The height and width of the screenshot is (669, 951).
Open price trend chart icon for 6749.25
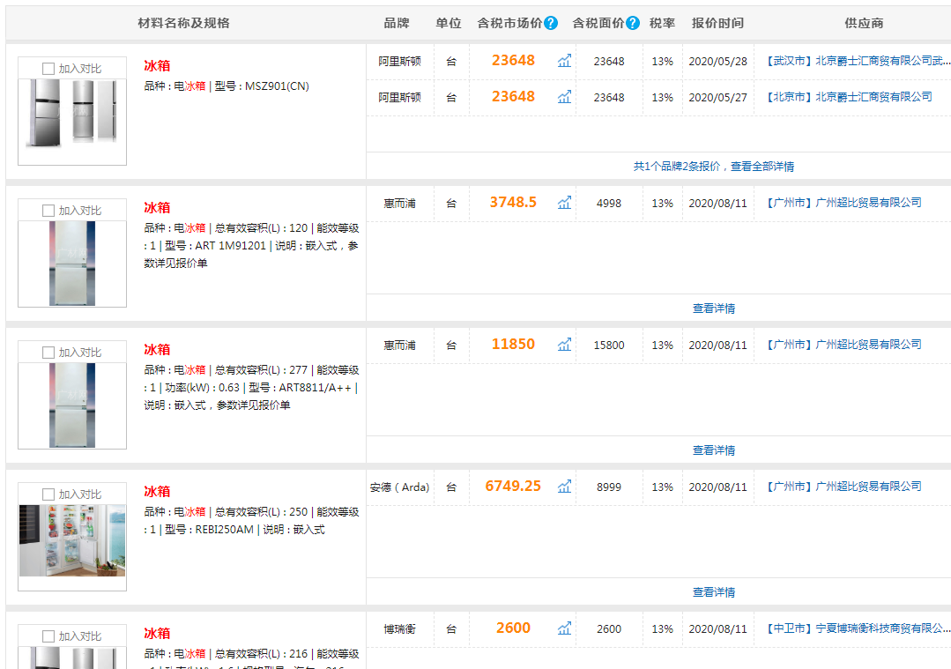click(x=564, y=487)
